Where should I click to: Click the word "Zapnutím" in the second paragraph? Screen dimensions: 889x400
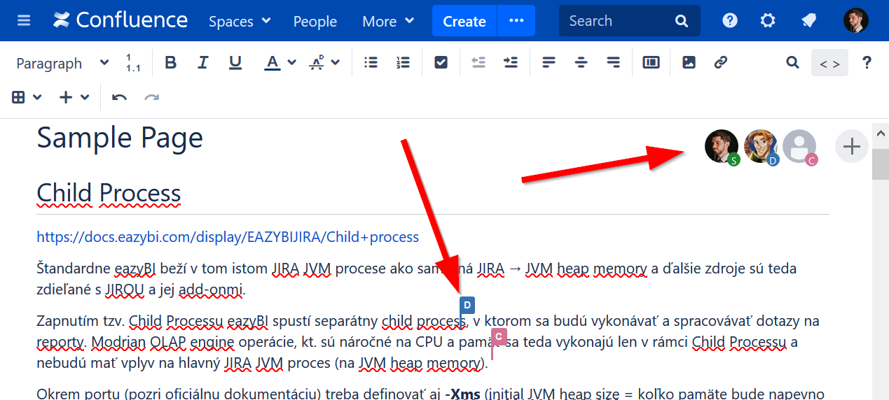pyautogui.click(x=65, y=322)
